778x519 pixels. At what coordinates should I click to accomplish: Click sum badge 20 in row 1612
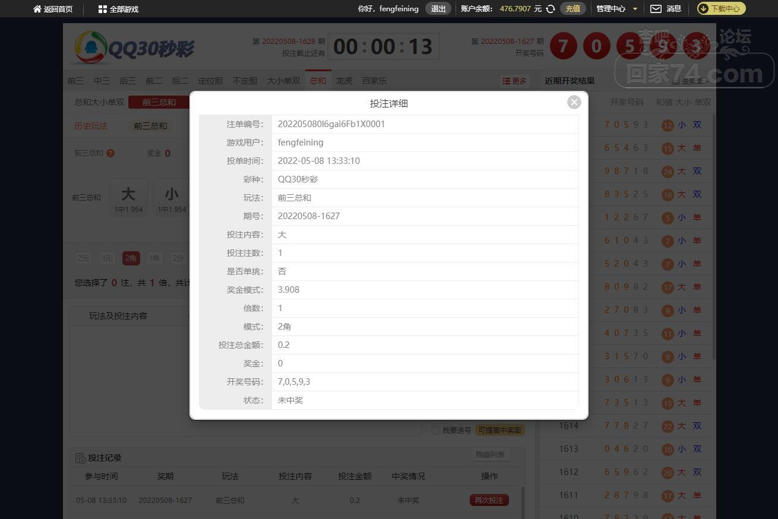(668, 473)
